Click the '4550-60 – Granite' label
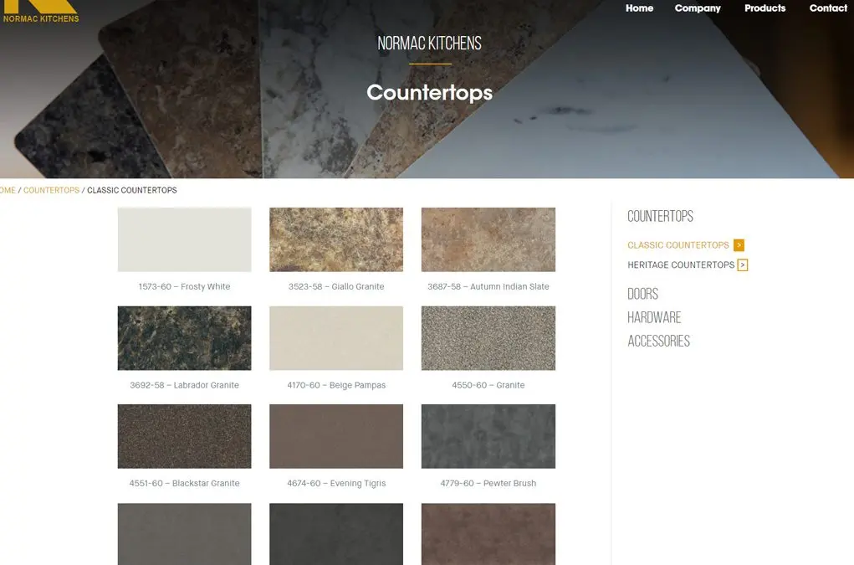Viewport: 854px width, 565px height. 488,385
